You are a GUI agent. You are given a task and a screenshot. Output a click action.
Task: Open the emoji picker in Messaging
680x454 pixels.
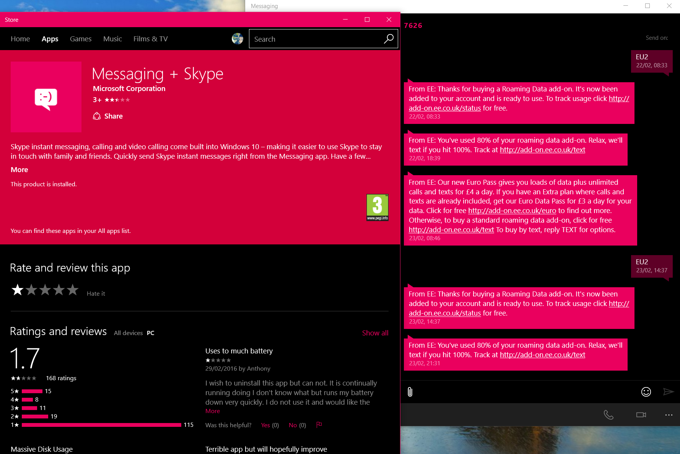click(x=646, y=392)
